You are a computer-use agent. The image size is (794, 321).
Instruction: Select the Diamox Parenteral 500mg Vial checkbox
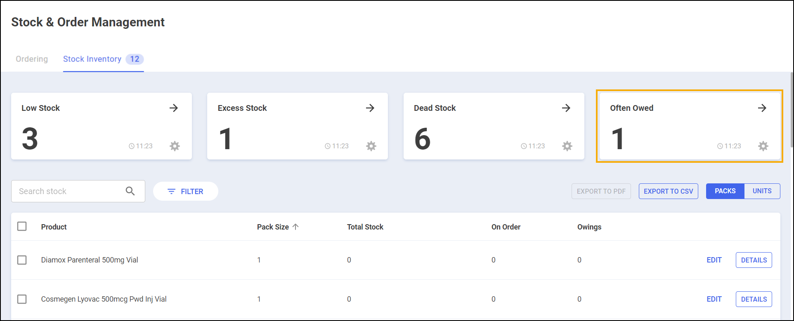click(x=22, y=260)
